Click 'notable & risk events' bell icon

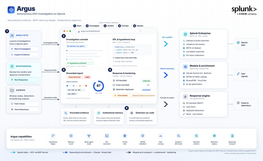click(184, 44)
